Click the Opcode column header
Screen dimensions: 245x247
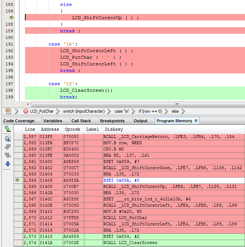[x=73, y=129]
